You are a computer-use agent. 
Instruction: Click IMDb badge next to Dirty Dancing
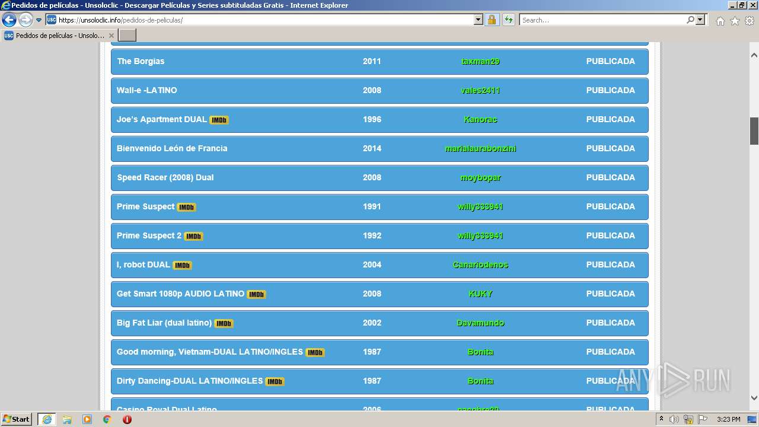click(275, 381)
